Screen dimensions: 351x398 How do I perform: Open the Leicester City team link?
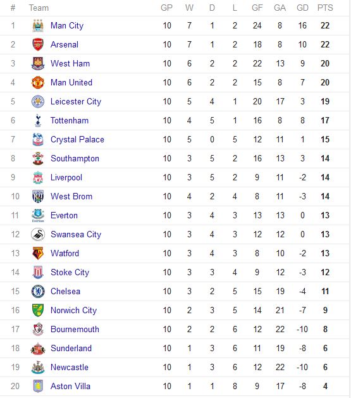76,101
